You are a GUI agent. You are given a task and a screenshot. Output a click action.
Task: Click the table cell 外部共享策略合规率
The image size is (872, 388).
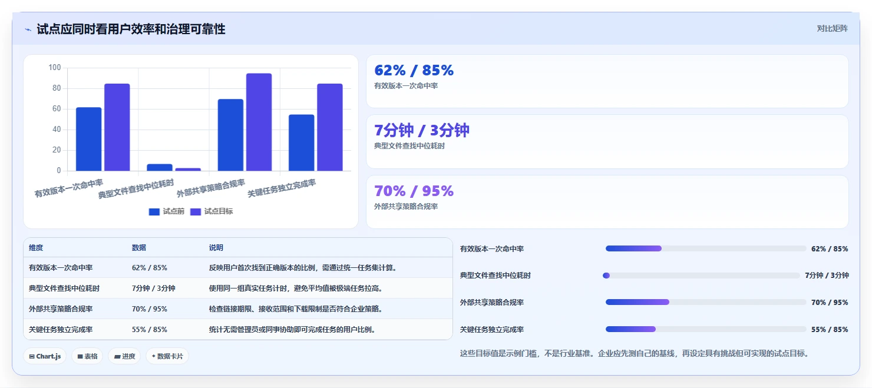pyautogui.click(x=61, y=309)
